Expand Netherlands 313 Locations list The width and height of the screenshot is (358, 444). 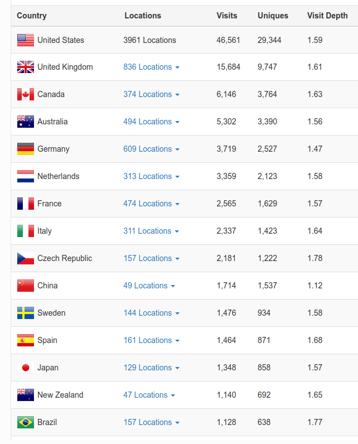tap(151, 176)
